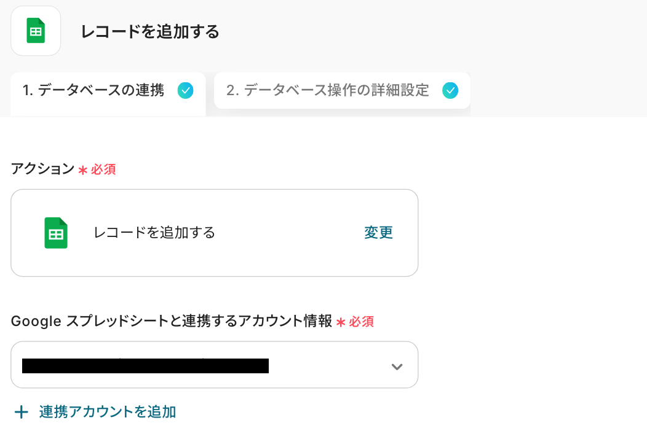Switch to the 1. データベースの連携 tab
The width and height of the screenshot is (647, 431).
pyautogui.click(x=93, y=91)
